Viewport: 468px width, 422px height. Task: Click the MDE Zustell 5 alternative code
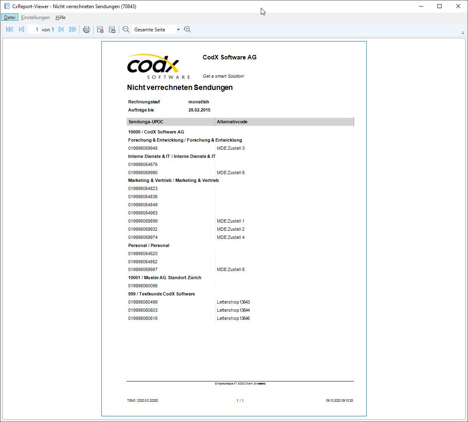[x=231, y=269]
